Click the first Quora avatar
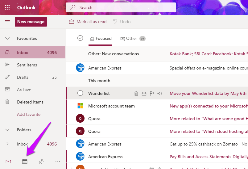This screenshot has width=248, height=169. [x=80, y=118]
